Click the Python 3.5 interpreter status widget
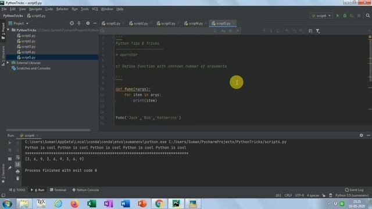The height and width of the screenshot is (209, 372). tap(352, 196)
